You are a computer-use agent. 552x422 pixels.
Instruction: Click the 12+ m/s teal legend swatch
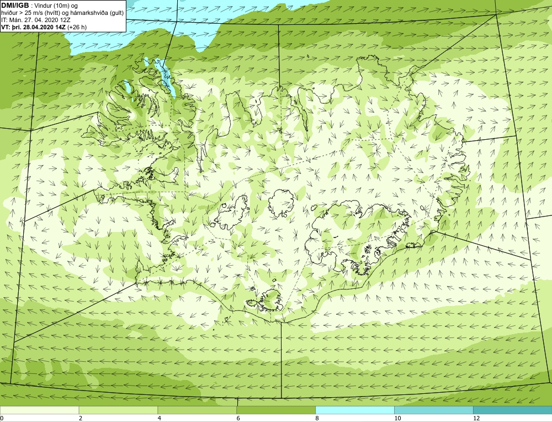513,410
